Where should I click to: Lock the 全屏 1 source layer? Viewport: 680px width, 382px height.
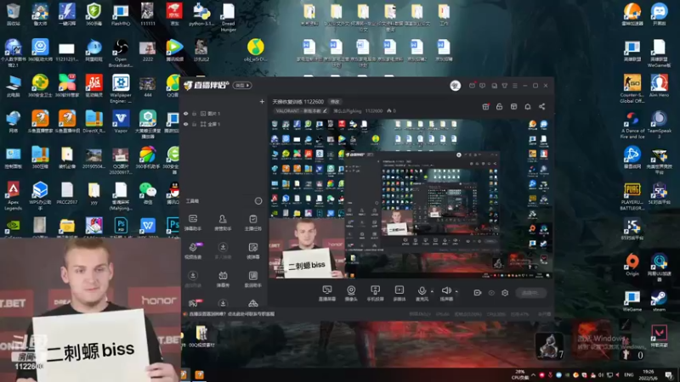194,124
